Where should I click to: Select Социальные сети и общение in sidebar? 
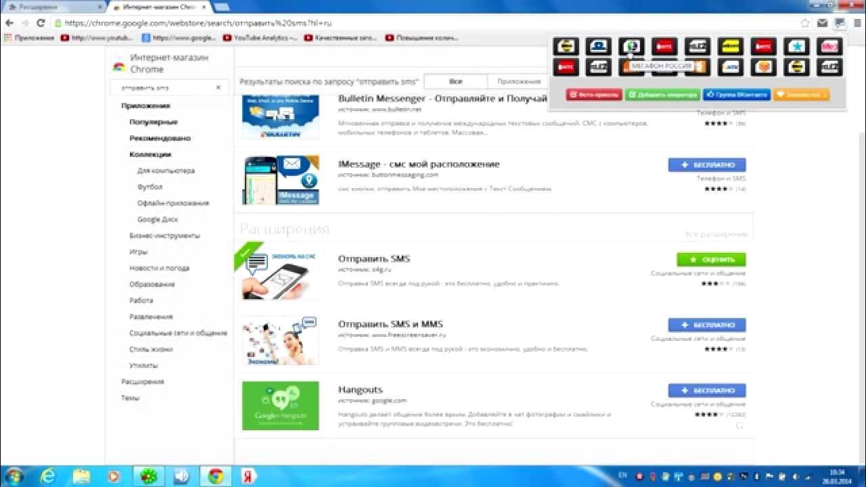click(178, 333)
